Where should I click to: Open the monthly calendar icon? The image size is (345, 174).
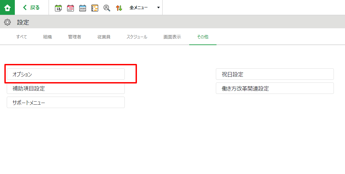pos(70,8)
